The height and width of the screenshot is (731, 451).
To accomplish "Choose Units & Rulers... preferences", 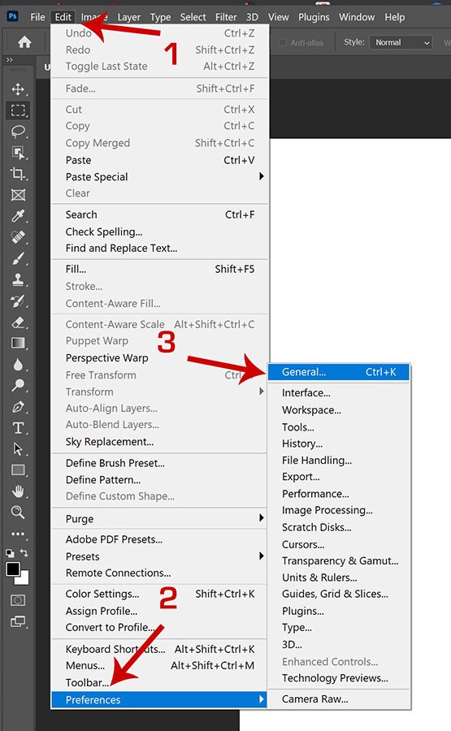I will point(339,577).
